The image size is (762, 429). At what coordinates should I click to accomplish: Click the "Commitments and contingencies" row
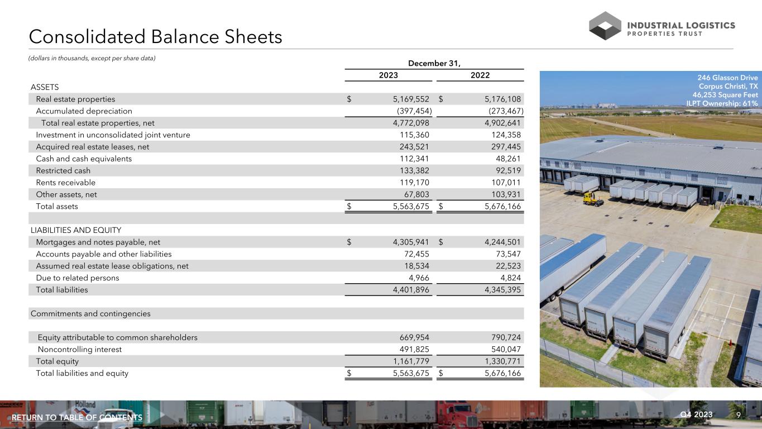coord(276,313)
